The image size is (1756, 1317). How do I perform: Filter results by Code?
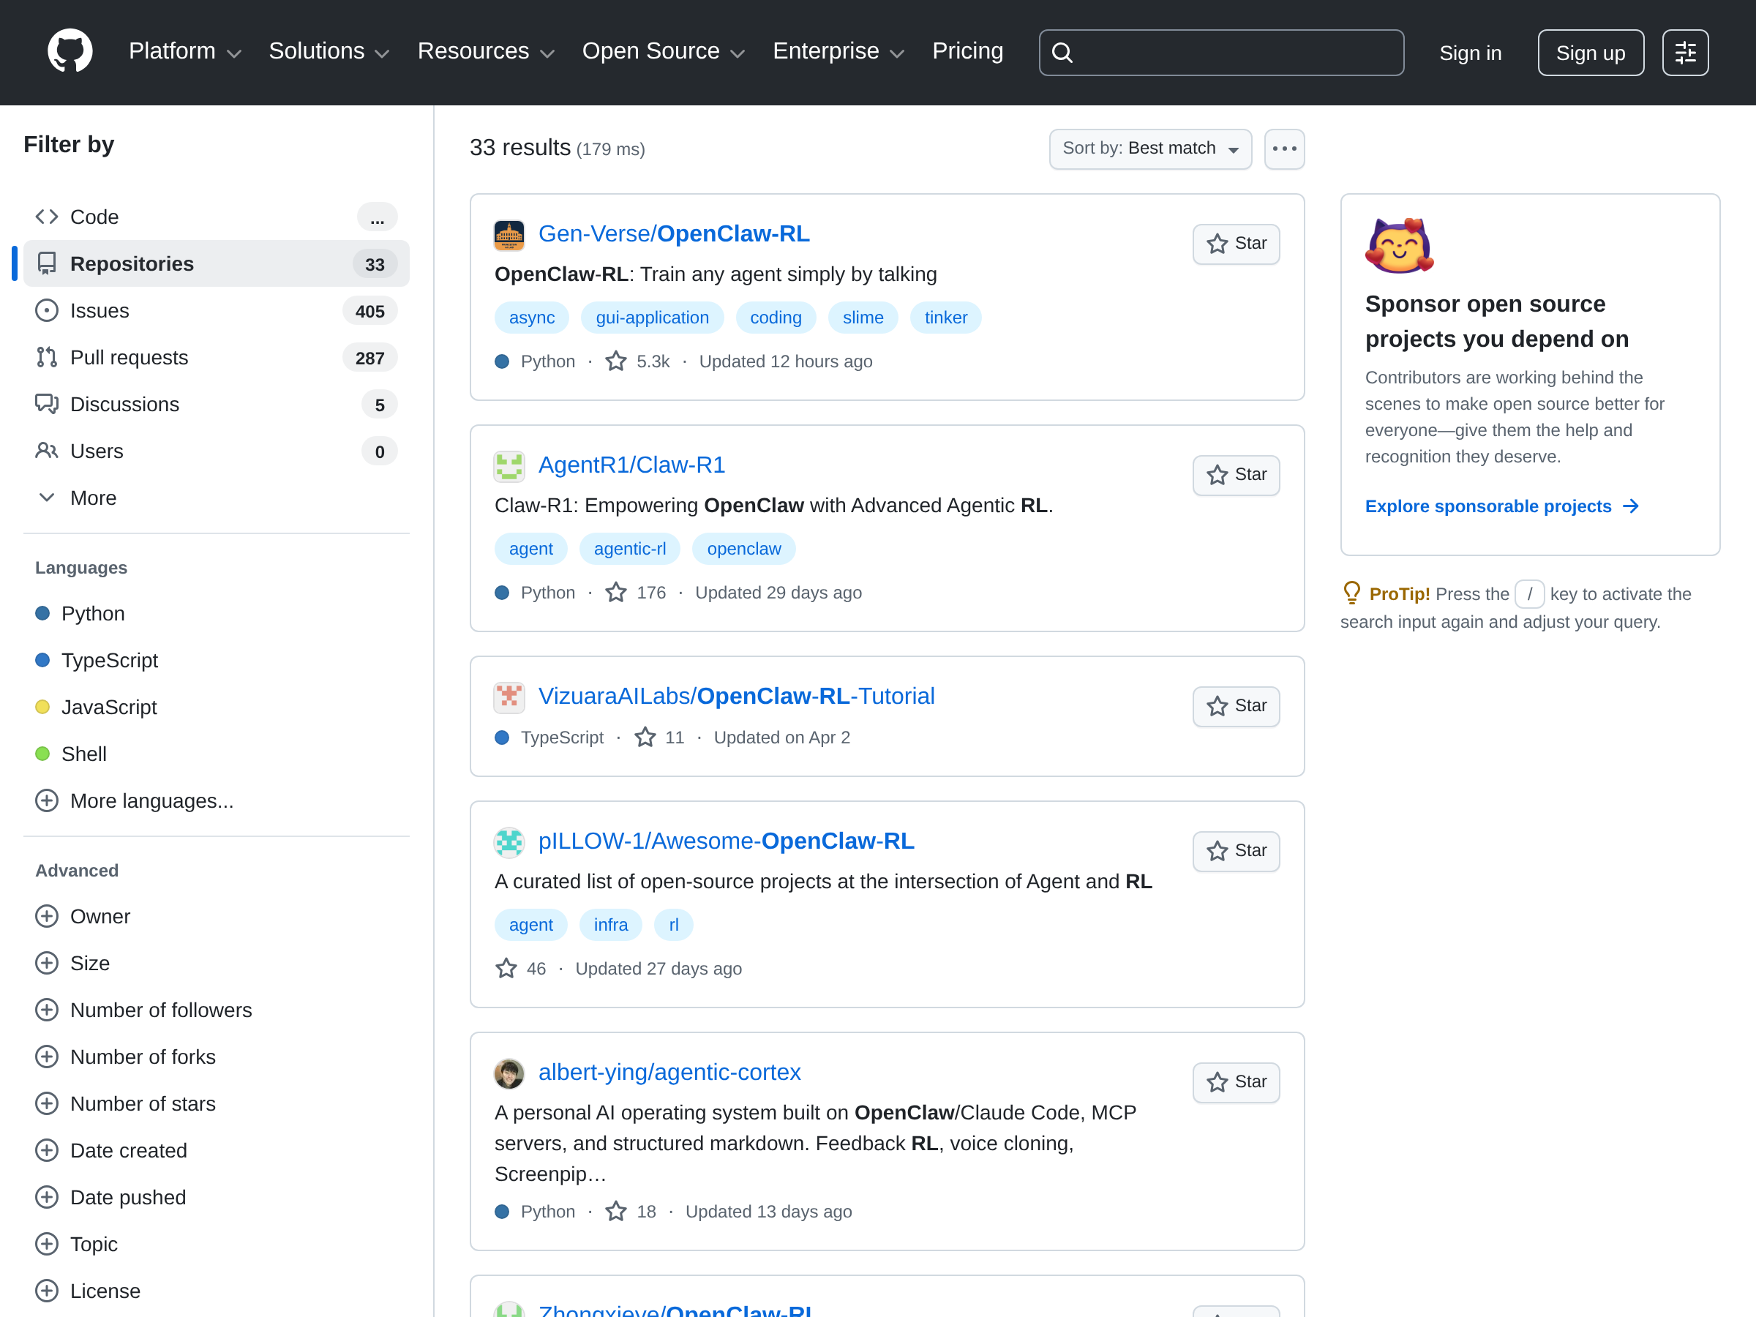coord(216,217)
